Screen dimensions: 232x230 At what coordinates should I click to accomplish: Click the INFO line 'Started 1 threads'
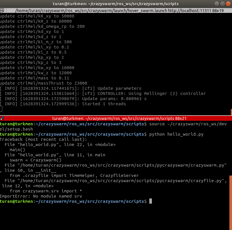click(63, 104)
